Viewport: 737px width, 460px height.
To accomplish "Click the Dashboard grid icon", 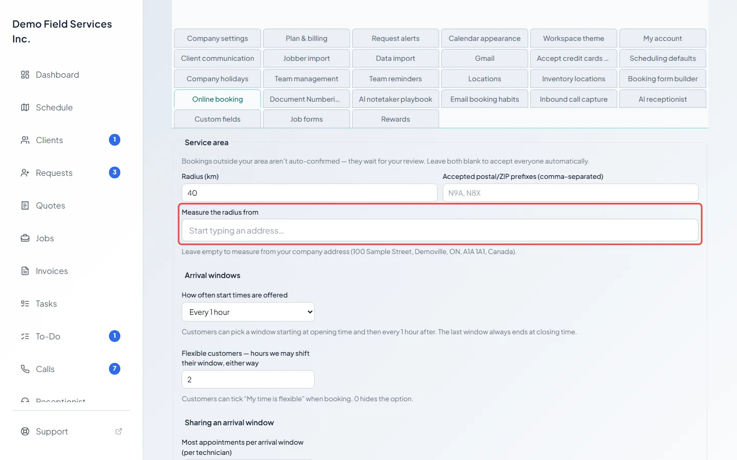I will tap(25, 75).
